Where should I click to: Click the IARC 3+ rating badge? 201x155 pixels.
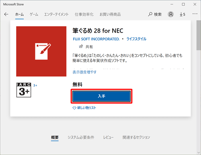[24, 90]
